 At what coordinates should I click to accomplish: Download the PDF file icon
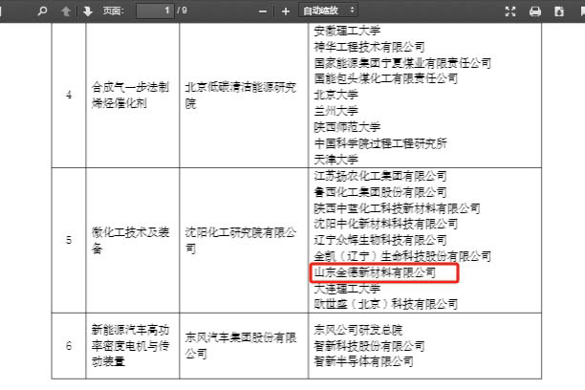559,11
